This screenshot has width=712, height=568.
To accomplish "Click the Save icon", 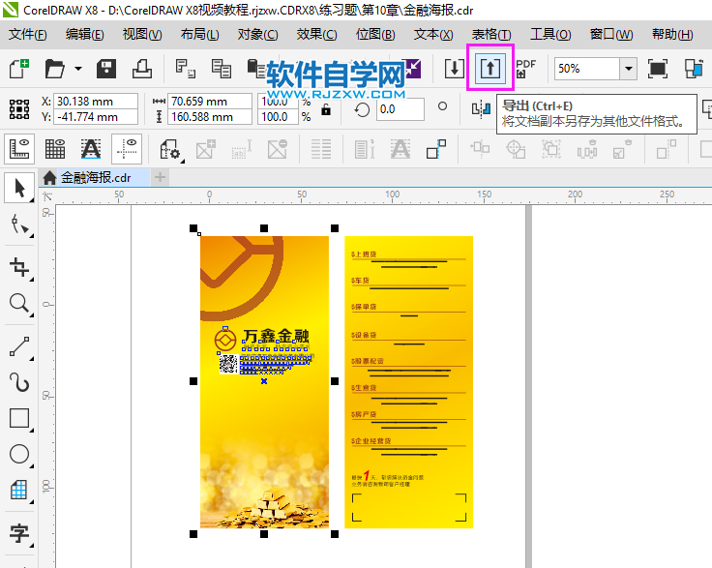I will pos(106,69).
